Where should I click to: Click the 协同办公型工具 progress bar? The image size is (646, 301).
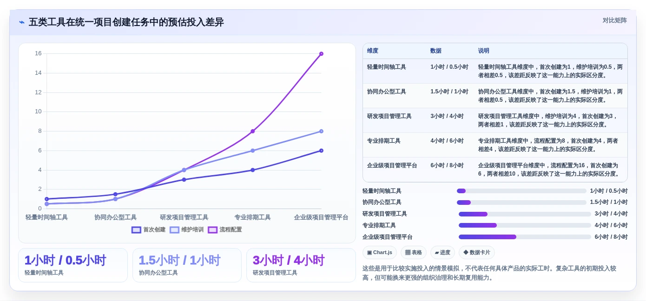tap(521, 203)
